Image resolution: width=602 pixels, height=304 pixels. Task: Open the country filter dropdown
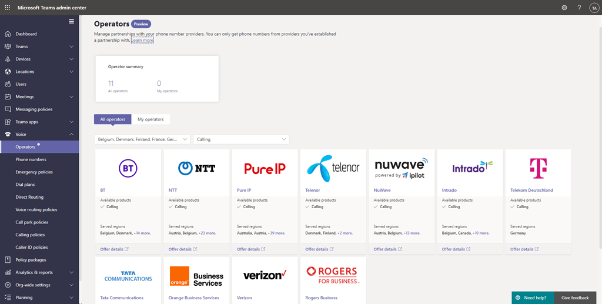point(142,139)
